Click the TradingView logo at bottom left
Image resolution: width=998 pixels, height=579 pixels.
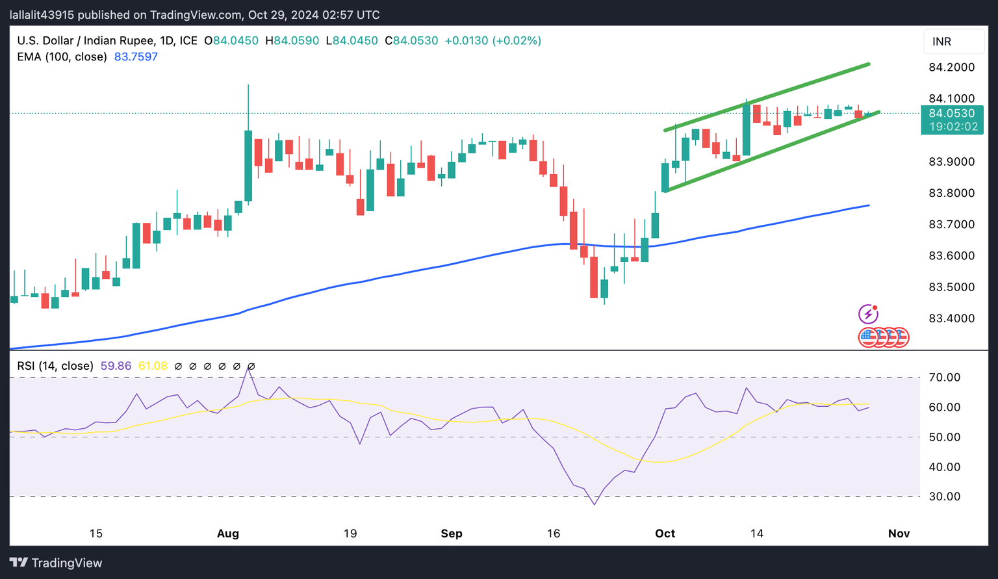pos(56,563)
